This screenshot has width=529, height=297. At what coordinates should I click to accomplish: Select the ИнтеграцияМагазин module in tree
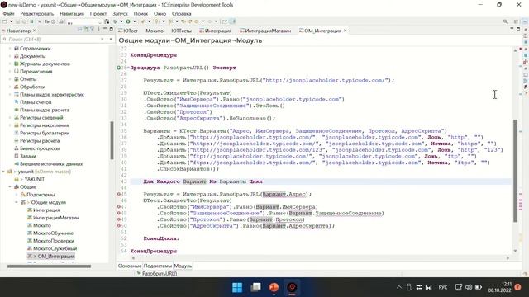coord(55,218)
